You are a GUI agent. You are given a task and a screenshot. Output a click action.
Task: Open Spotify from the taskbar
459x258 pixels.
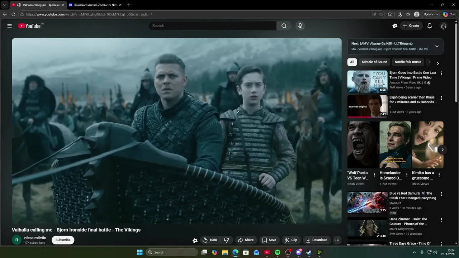coord(278,252)
